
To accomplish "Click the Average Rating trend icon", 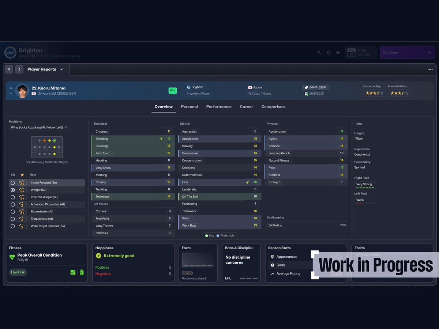I will point(272,273).
